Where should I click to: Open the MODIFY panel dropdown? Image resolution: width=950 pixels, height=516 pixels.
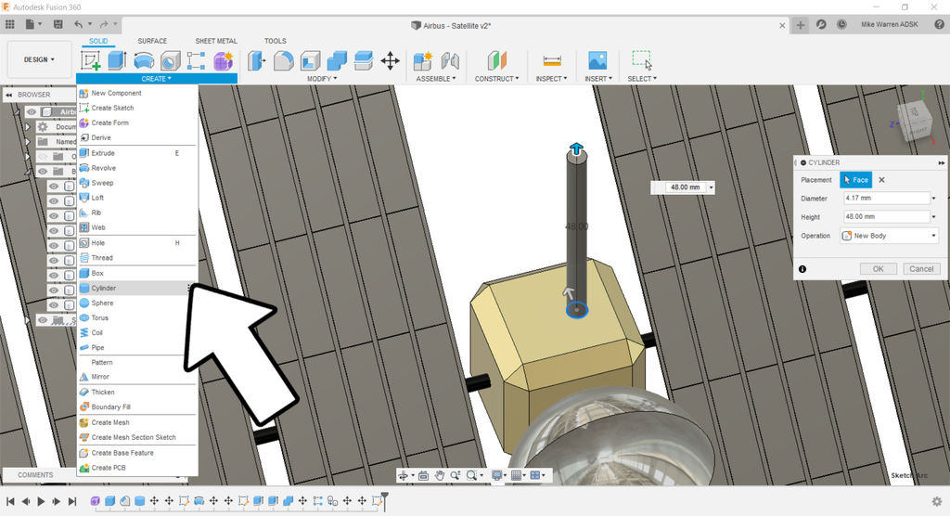pyautogui.click(x=322, y=79)
